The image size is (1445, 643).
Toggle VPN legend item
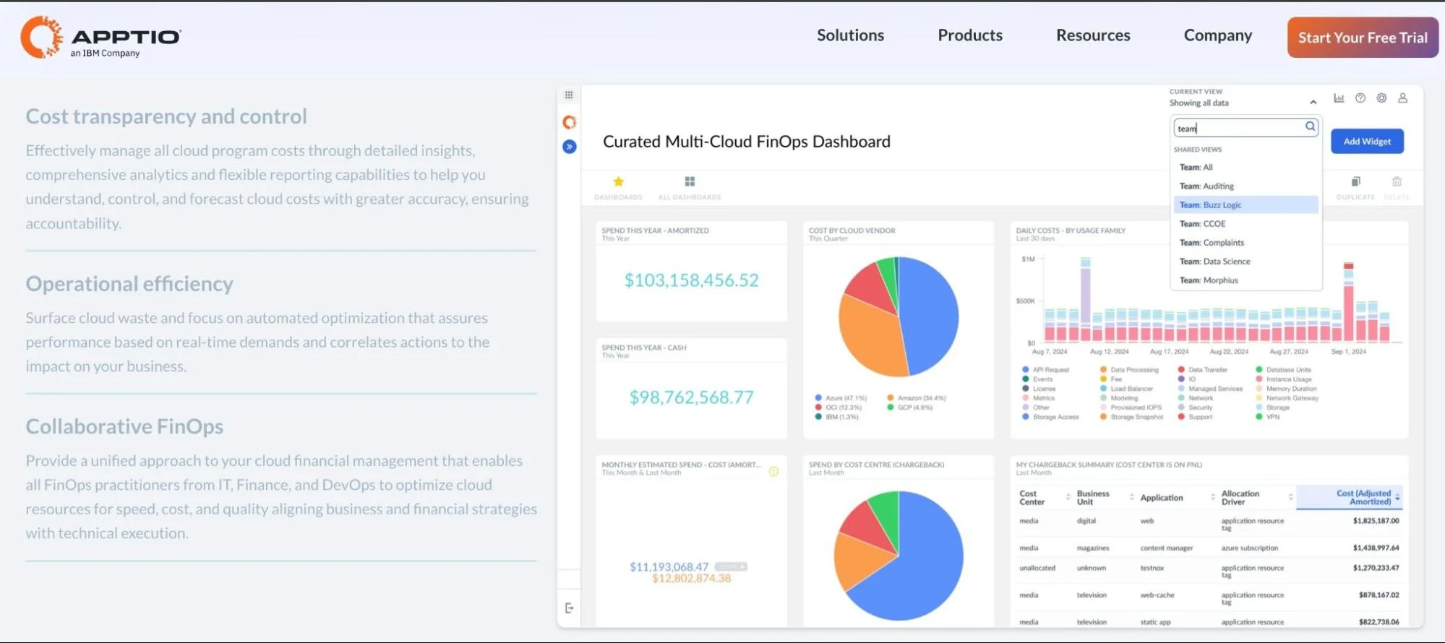(1268, 417)
